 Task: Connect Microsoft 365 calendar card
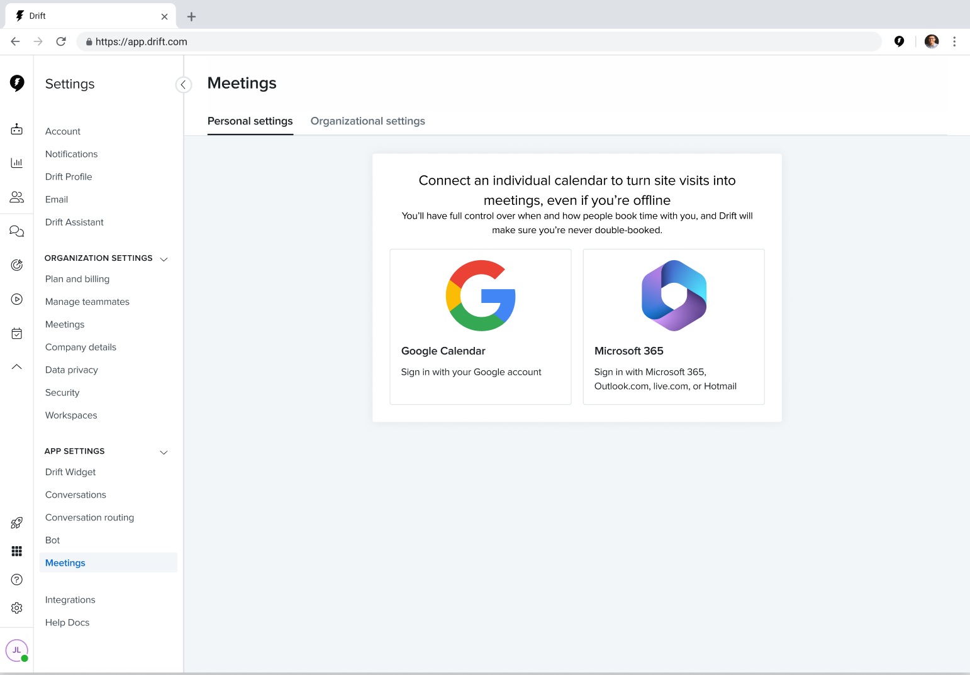tap(674, 327)
